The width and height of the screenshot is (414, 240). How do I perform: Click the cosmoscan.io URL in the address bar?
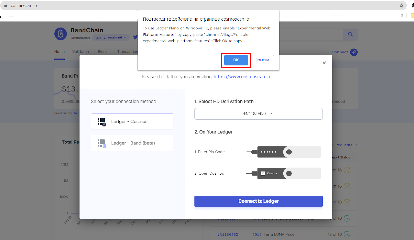(24, 6)
